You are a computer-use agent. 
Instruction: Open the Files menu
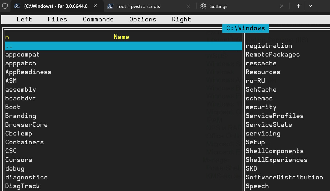[x=57, y=19]
